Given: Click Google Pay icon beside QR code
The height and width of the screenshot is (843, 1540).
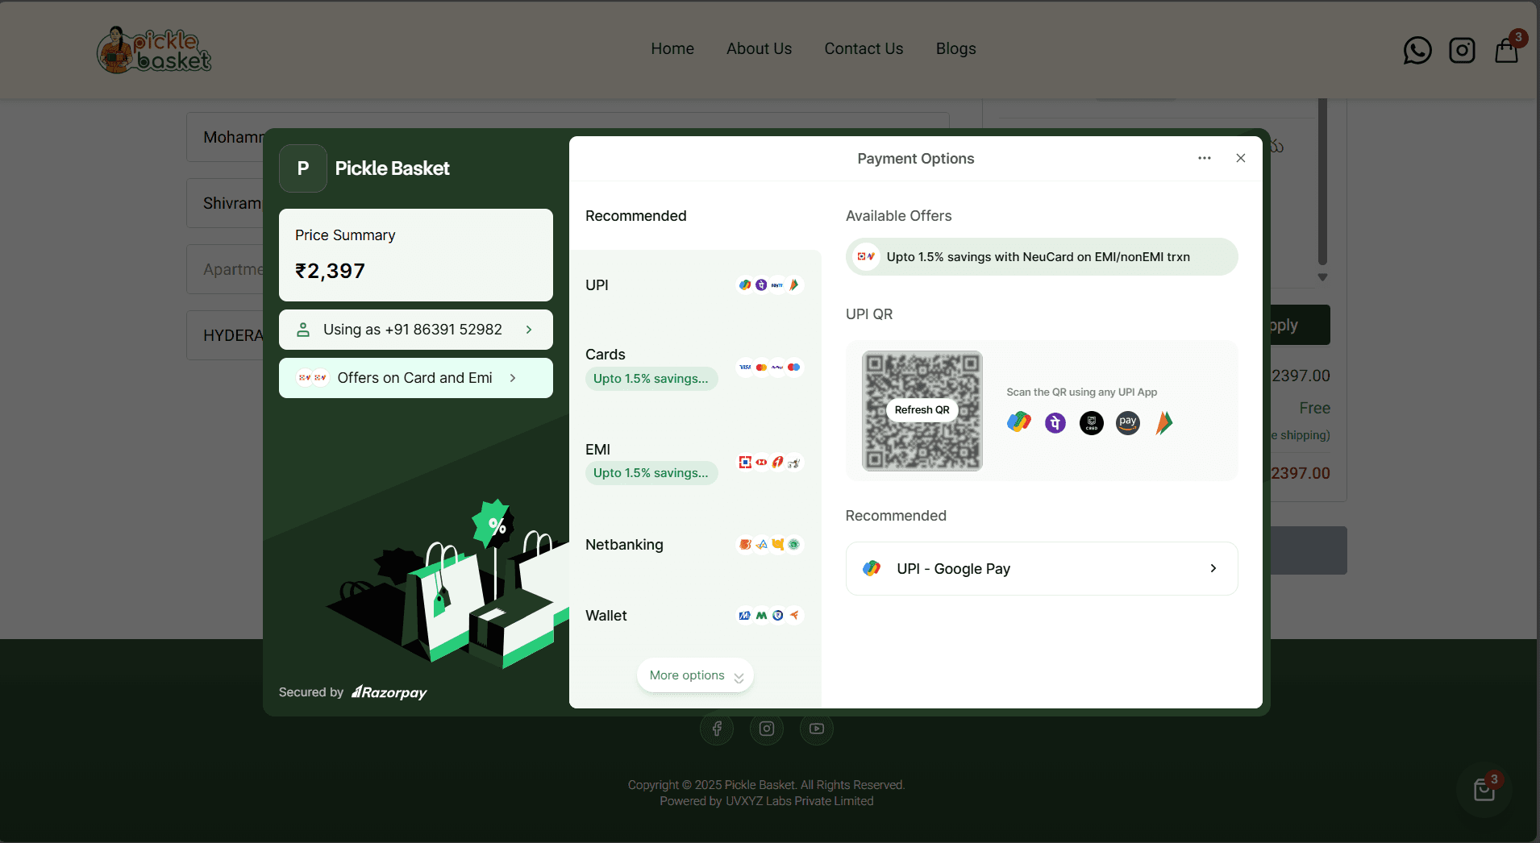Looking at the screenshot, I should (x=1019, y=422).
